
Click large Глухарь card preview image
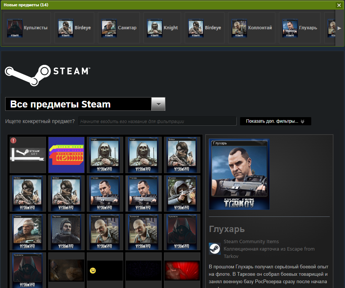tap(239, 174)
